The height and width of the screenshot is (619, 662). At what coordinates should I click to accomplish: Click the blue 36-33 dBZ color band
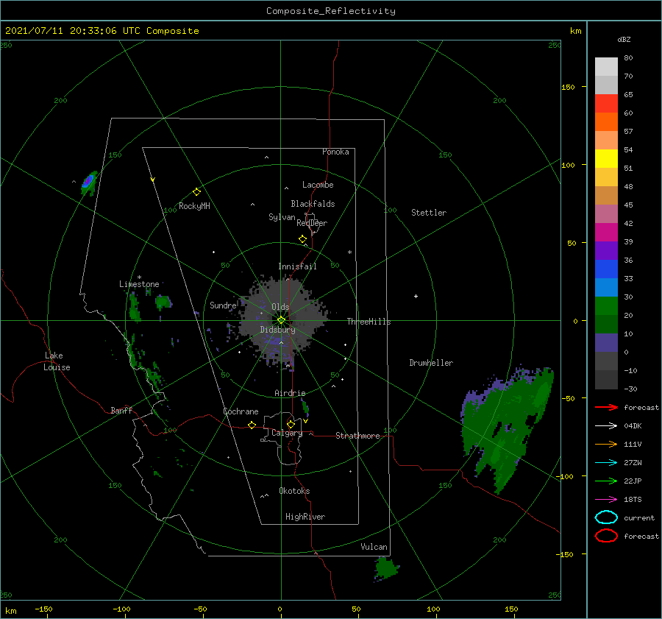pos(606,269)
